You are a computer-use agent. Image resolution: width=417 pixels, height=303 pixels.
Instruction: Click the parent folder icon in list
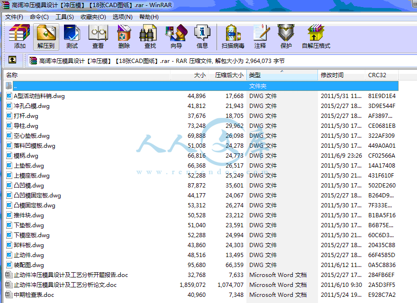tap(9, 86)
